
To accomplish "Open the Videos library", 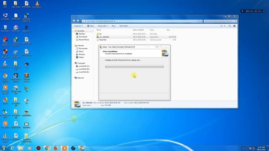I will (x=81, y=57).
